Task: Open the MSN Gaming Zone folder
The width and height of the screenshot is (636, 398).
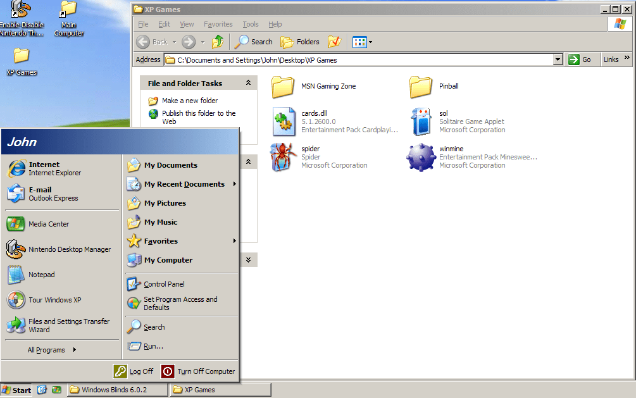Action: click(x=283, y=87)
